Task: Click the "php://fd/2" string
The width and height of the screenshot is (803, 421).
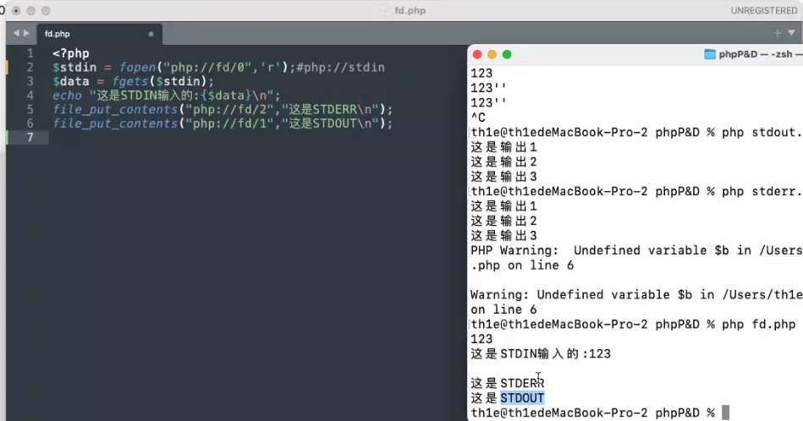Action: click(x=230, y=109)
